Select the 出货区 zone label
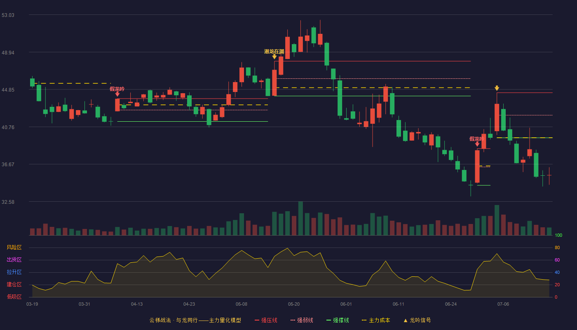 (14, 260)
